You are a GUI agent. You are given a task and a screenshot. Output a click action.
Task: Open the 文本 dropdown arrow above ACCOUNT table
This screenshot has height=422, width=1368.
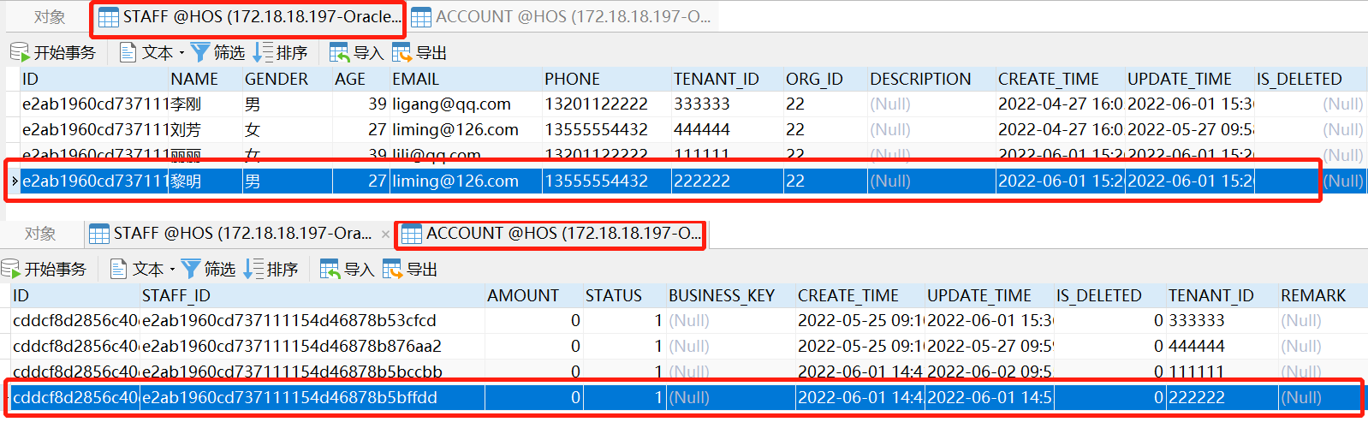point(172,270)
